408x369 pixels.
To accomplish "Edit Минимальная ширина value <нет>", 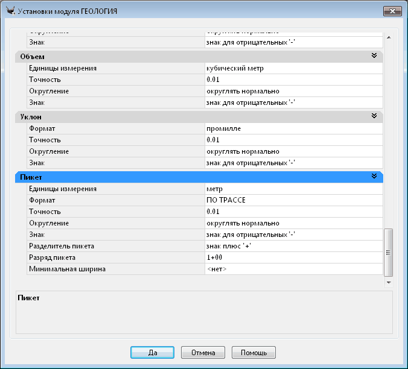I will (x=293, y=269).
